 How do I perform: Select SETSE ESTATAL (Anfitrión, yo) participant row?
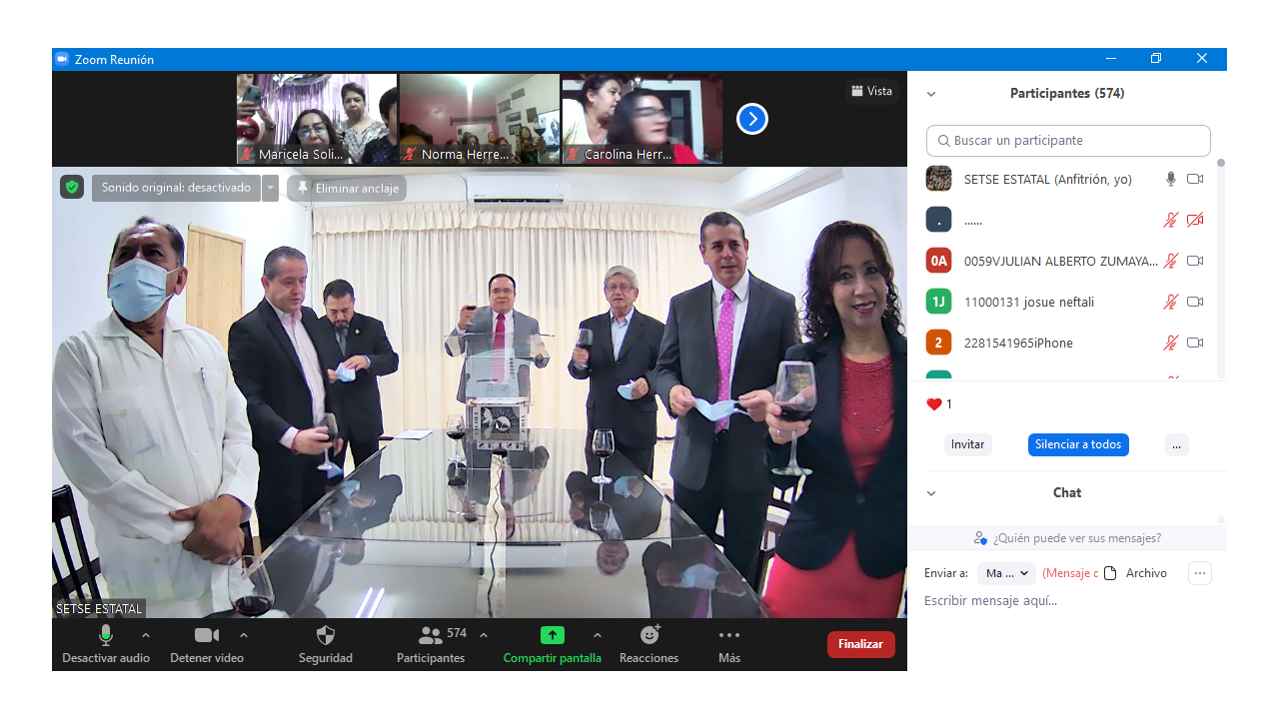(x=1066, y=179)
